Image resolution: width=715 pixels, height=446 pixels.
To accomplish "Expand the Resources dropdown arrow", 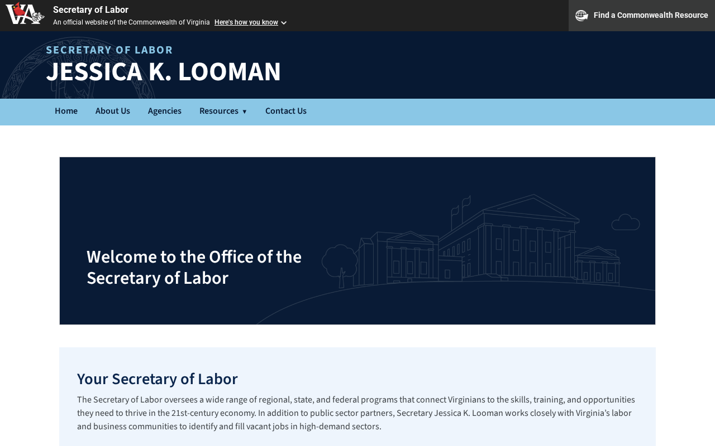I will [x=245, y=112].
